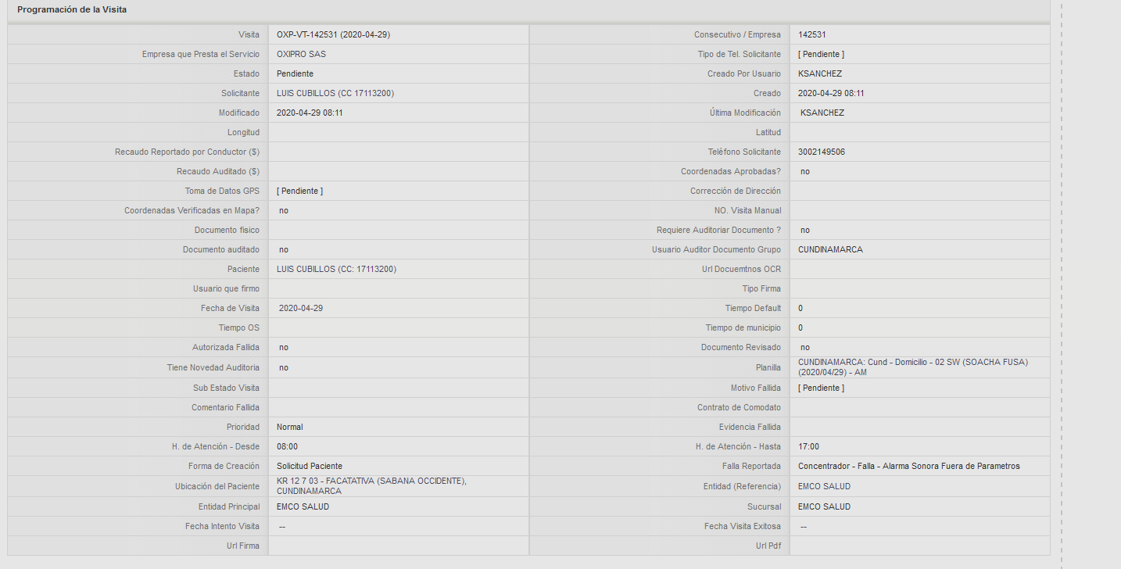Click the Entidad (Referencia) EMCO SALUD value
The width and height of the screenshot is (1121, 569).
pyautogui.click(x=824, y=486)
